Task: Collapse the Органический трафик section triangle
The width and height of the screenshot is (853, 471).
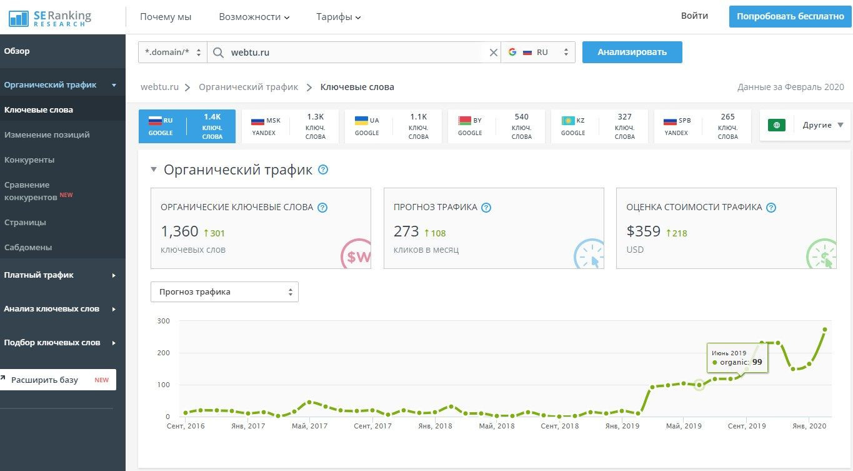Action: (154, 170)
